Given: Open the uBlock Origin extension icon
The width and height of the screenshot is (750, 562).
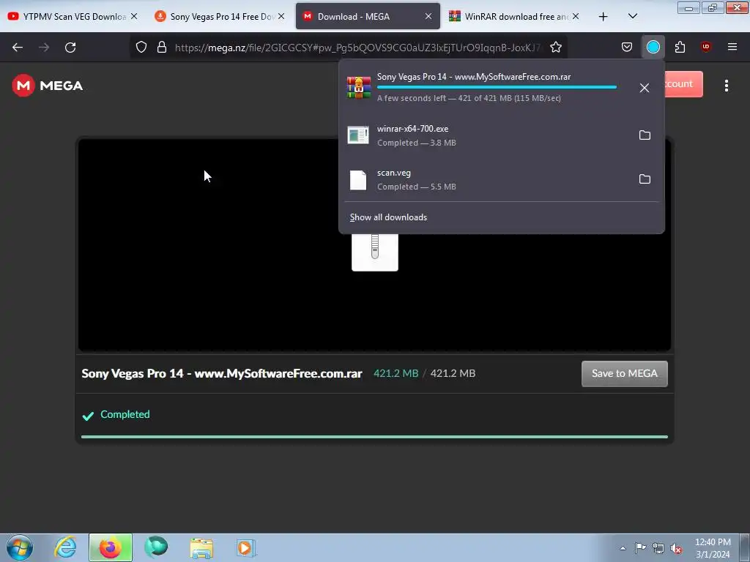Looking at the screenshot, I should [706, 47].
